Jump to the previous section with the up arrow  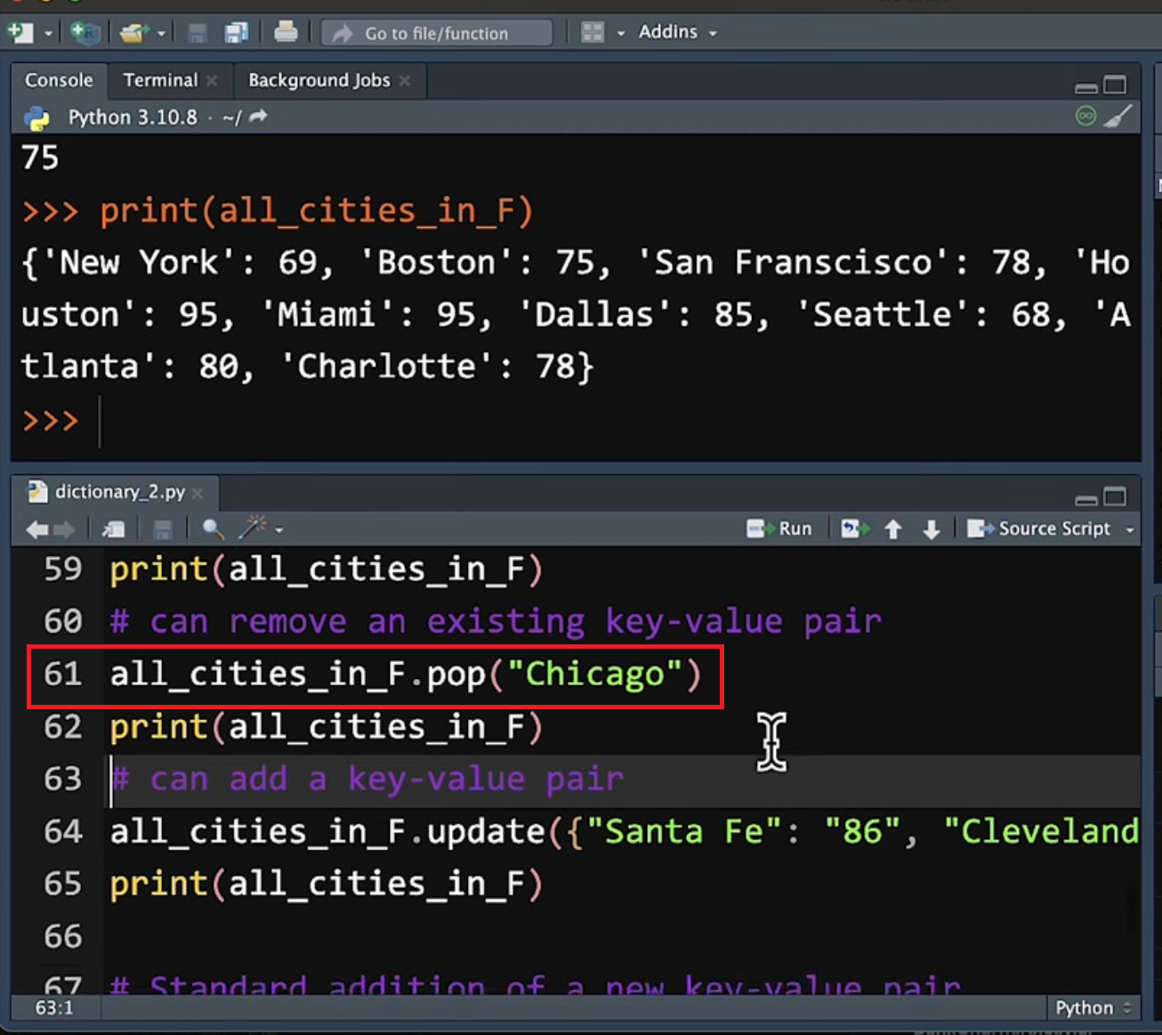(893, 530)
